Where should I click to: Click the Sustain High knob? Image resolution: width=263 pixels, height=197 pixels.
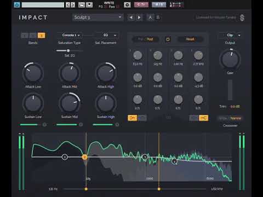tap(106, 103)
